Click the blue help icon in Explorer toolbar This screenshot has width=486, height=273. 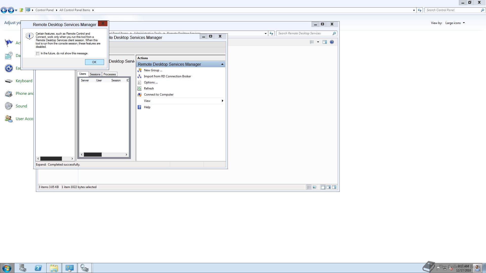pos(332,42)
